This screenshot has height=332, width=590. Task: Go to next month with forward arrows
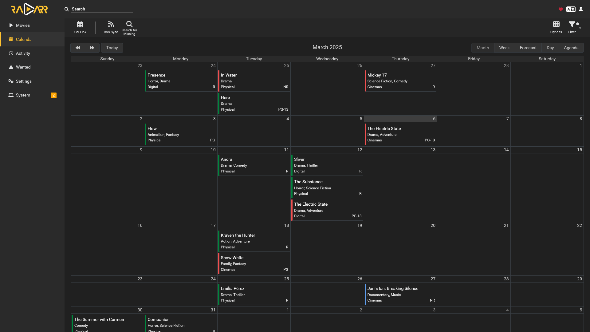(x=92, y=48)
